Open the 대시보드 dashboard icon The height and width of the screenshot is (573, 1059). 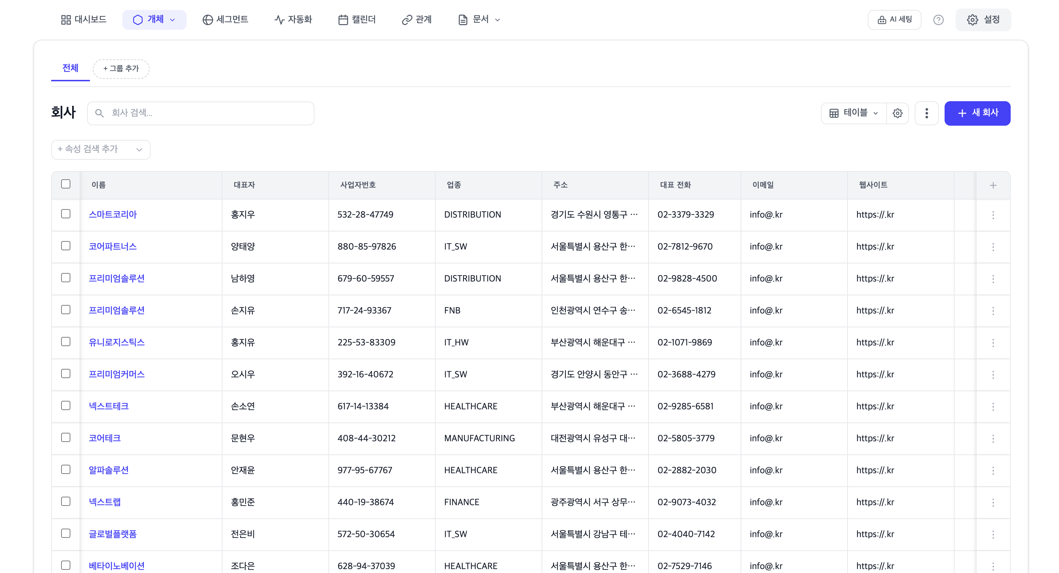click(x=66, y=19)
